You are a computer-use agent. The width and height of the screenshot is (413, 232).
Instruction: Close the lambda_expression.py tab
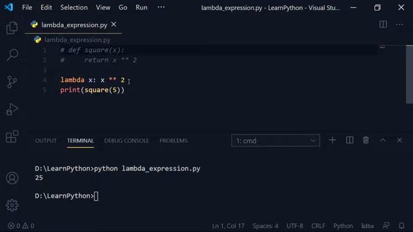[114, 24]
